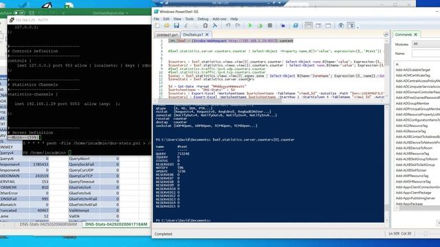Select Add-AppvClientPackage in the commands list
Image resolution: width=440 pixels, height=247 pixels.
click(413, 193)
